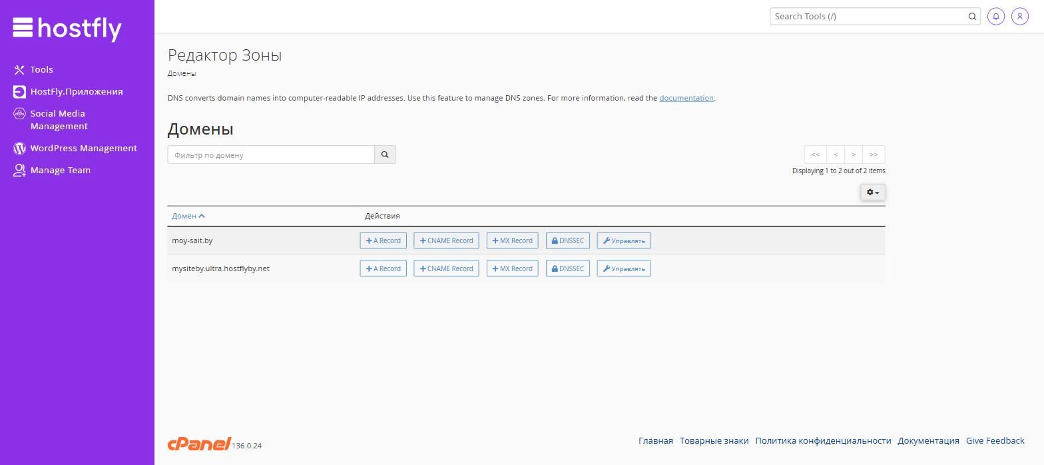Screen dimensions: 1044x465
Task: Select the mysiteby.ultra.hostflyby.net domain text
Action: point(220,268)
